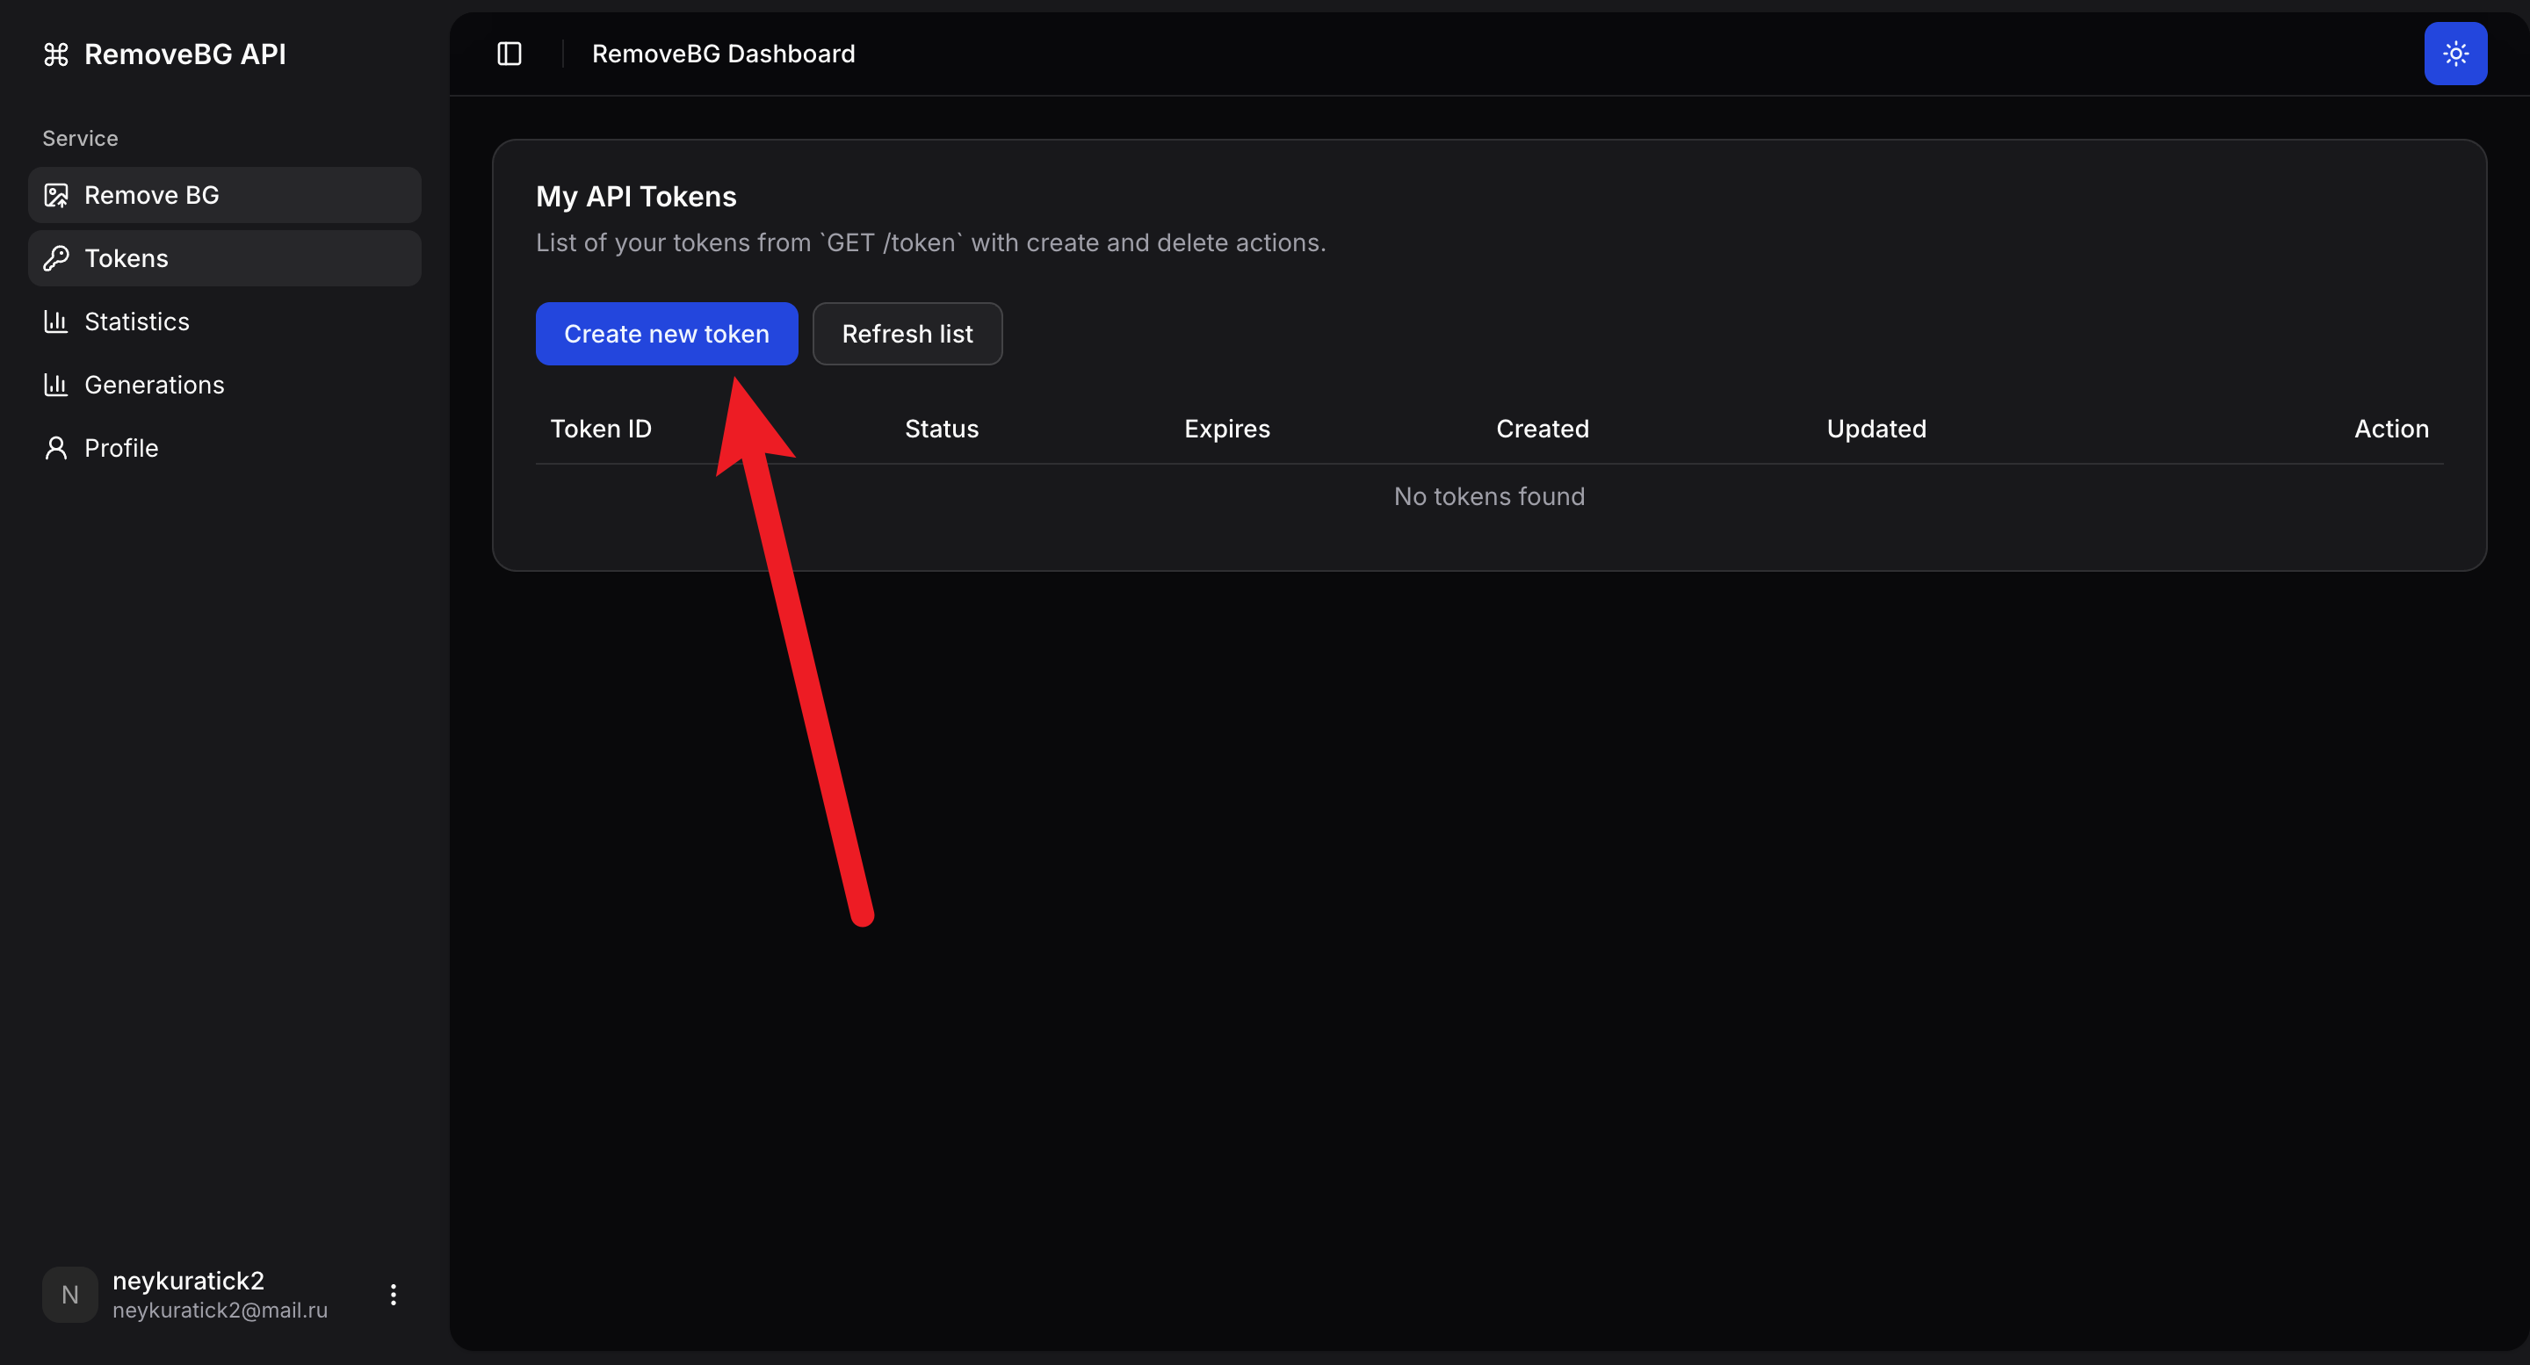Viewport: 2530px width, 1365px height.
Task: Click the Remove BG image icon
Action: coord(56,195)
